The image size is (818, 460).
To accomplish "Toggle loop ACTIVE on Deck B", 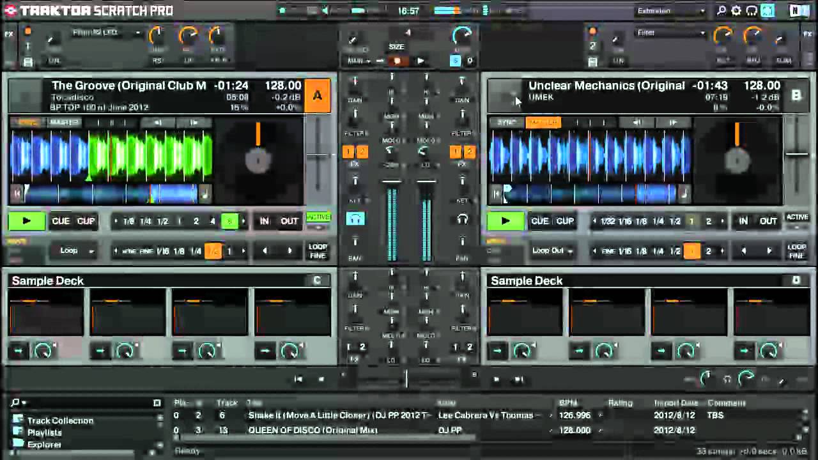I will [797, 217].
